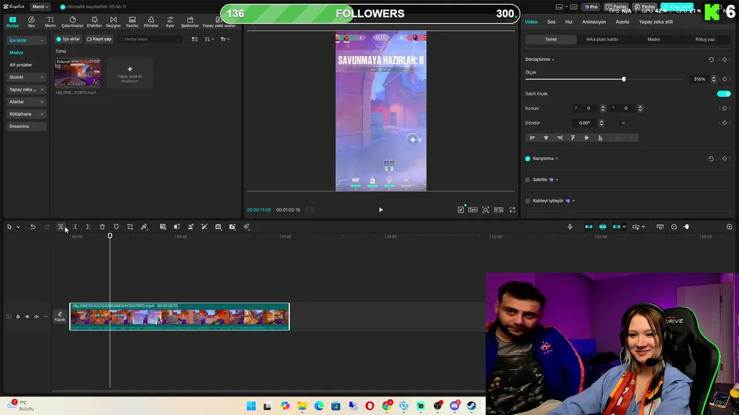Image resolution: width=739 pixels, height=415 pixels.
Task: Click the Kayıt yap record button
Action: coord(99,39)
